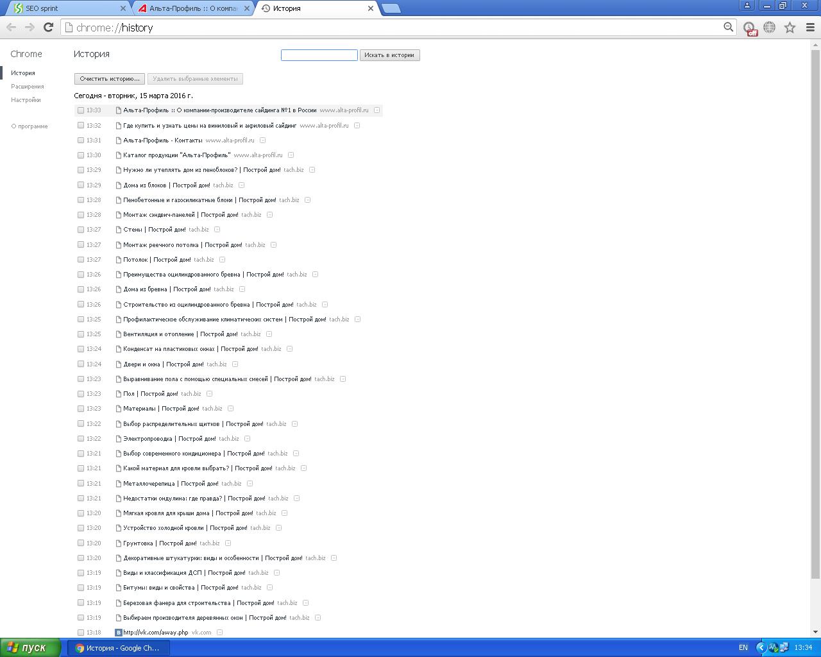Select История in Chrome sidebar
This screenshot has width=821, height=657.
23,73
